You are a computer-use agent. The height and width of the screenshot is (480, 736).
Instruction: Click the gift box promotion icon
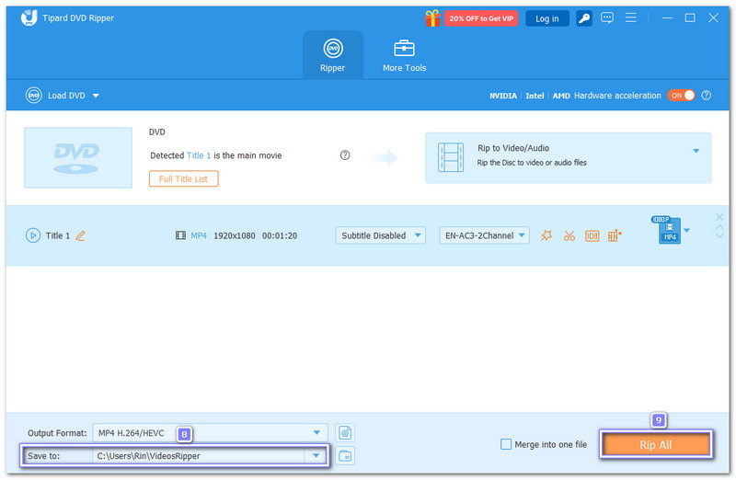(432, 18)
